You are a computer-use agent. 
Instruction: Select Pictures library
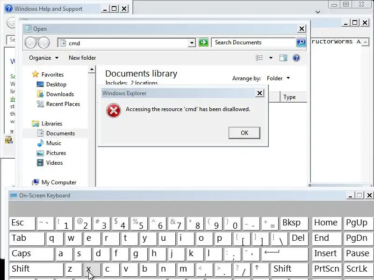[x=51, y=153]
